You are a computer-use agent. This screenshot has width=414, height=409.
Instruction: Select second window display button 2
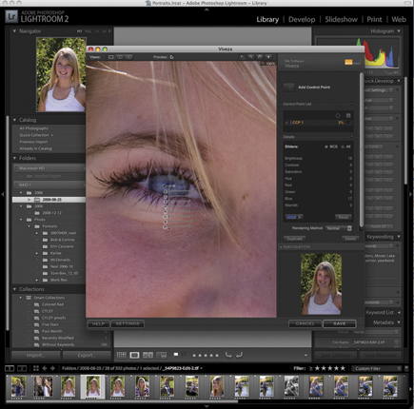coord(22,368)
